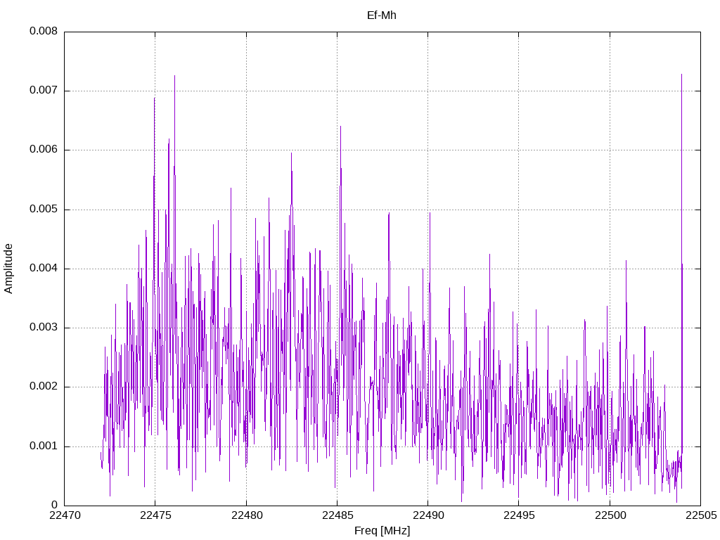Click the 22490 frequency tick label
The height and width of the screenshot is (540, 720).
click(x=427, y=515)
